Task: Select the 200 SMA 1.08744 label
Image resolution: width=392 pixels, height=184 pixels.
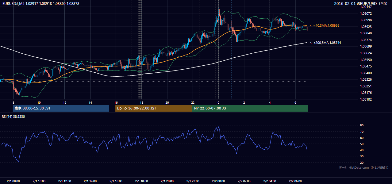Action: (x=325, y=43)
